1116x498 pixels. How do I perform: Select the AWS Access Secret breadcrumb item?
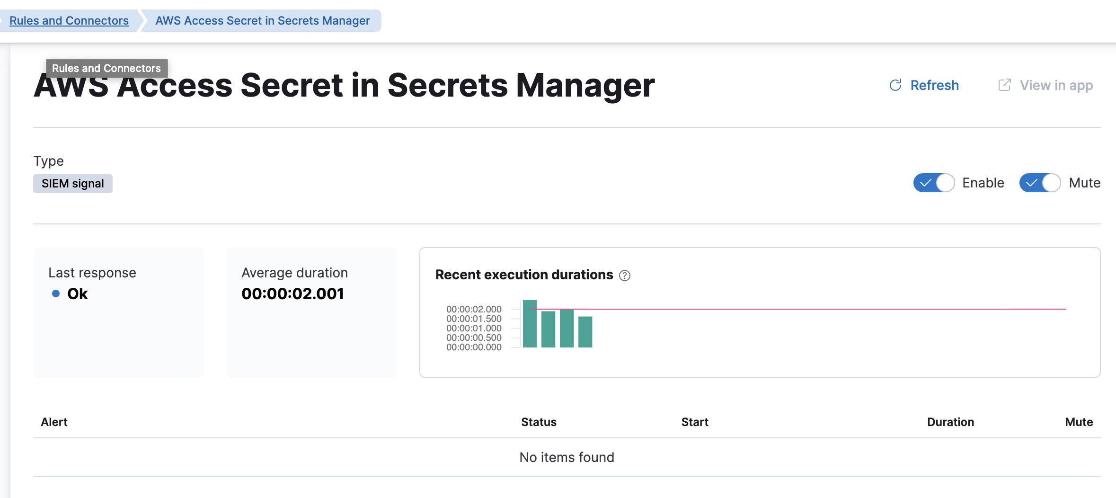tap(263, 21)
